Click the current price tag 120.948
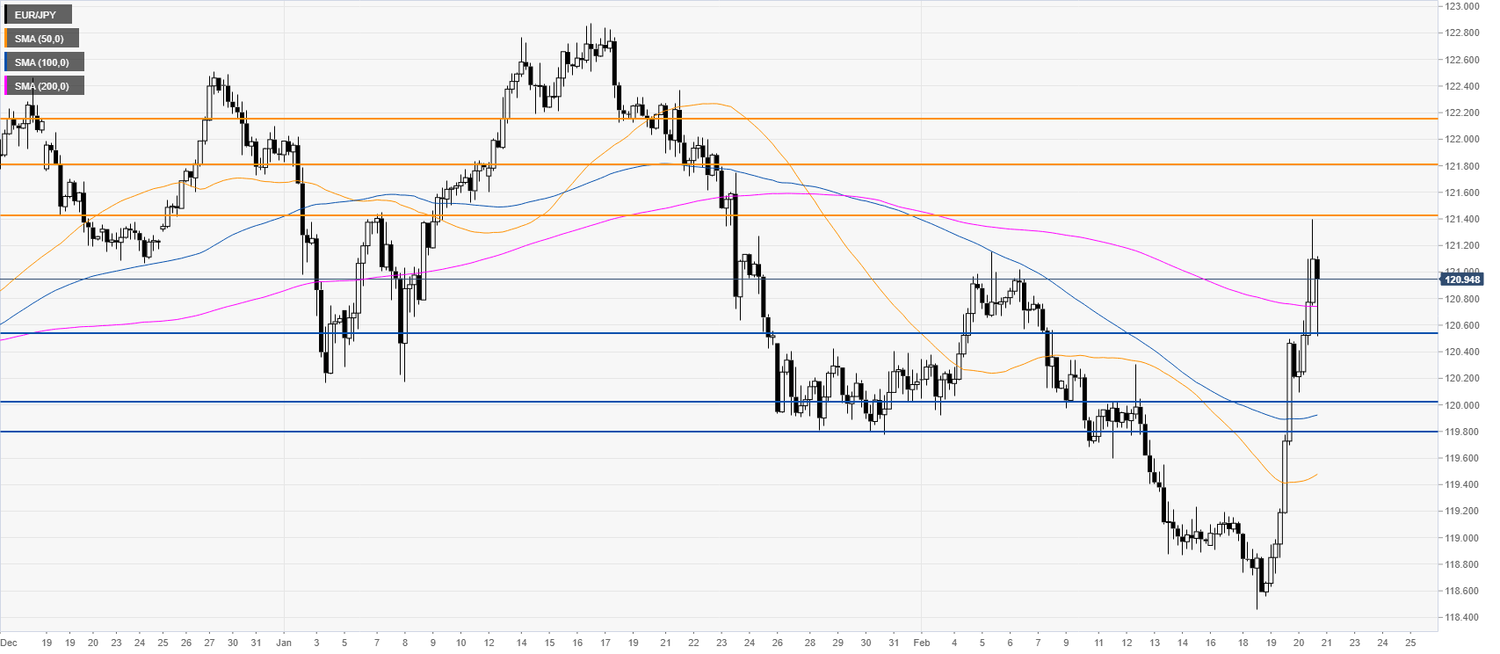 click(x=1462, y=280)
